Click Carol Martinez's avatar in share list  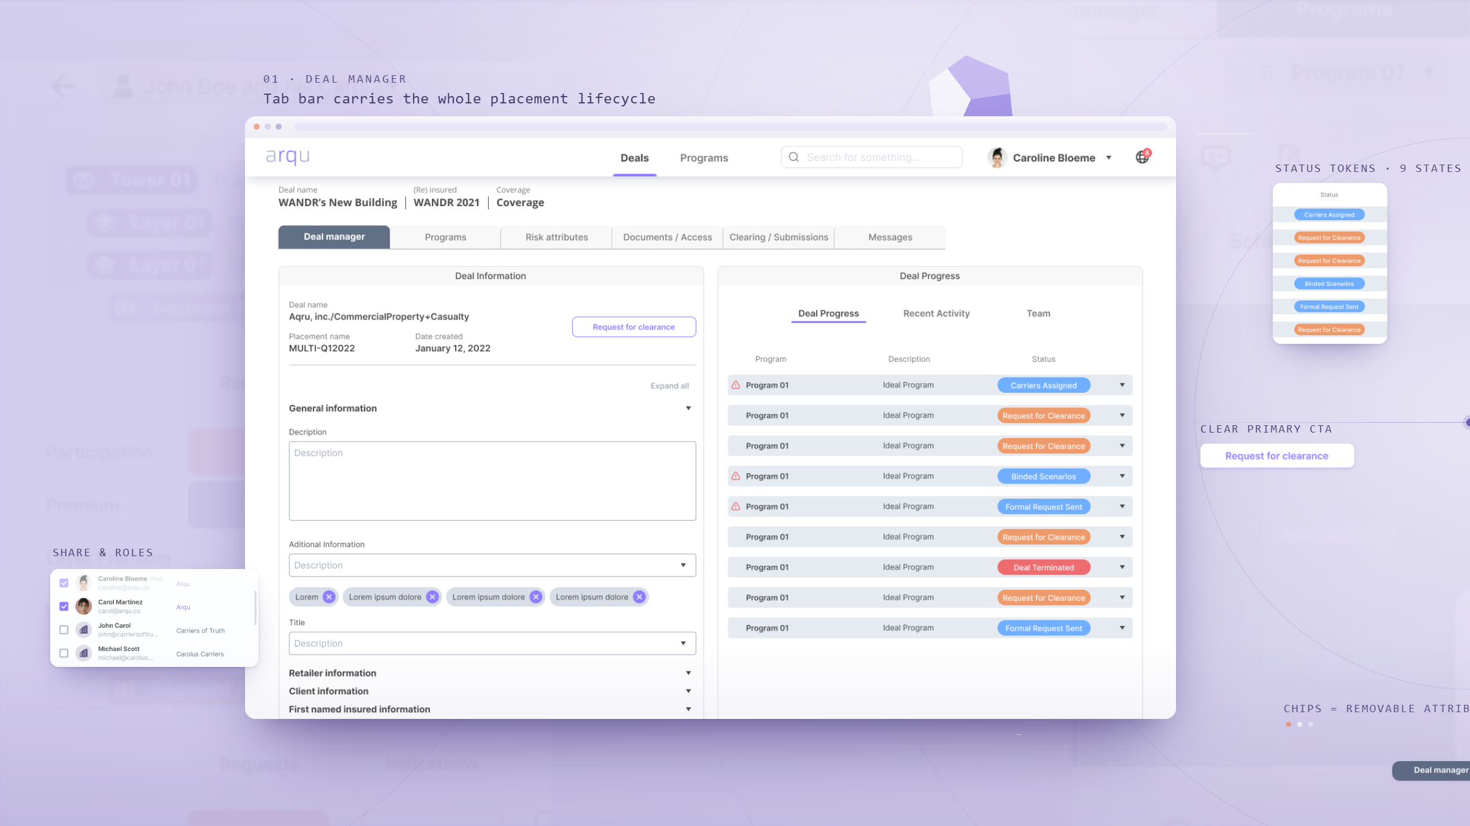pos(84,606)
